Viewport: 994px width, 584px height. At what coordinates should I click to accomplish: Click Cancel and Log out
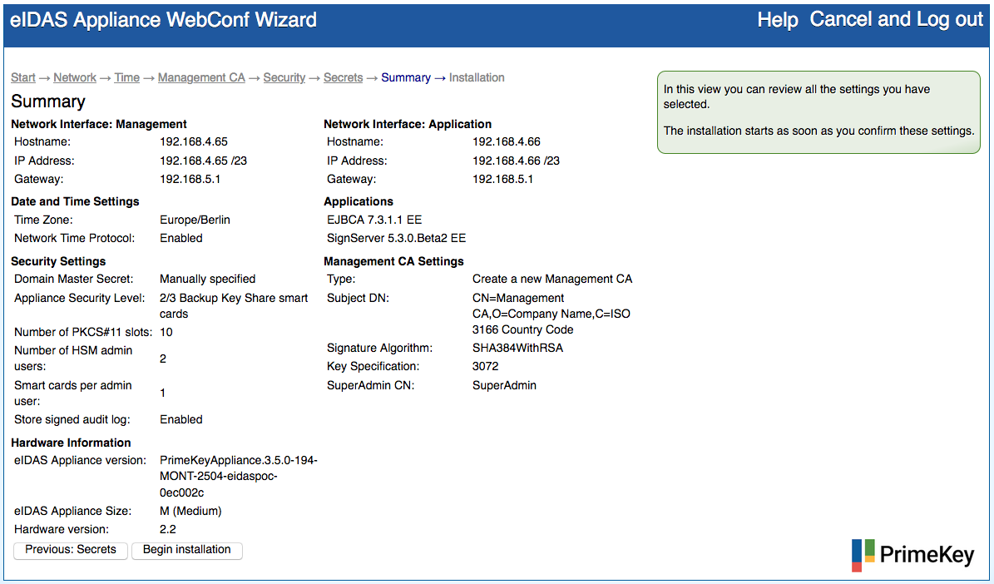896,20
